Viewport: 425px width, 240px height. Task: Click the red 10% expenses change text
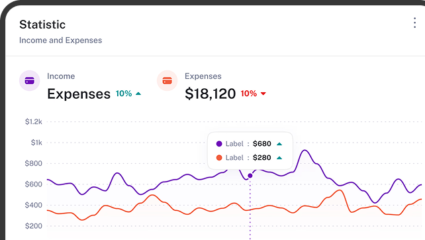(x=249, y=93)
